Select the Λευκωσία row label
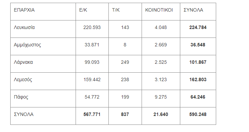Viewport: 249px width, 132px height. point(43,29)
